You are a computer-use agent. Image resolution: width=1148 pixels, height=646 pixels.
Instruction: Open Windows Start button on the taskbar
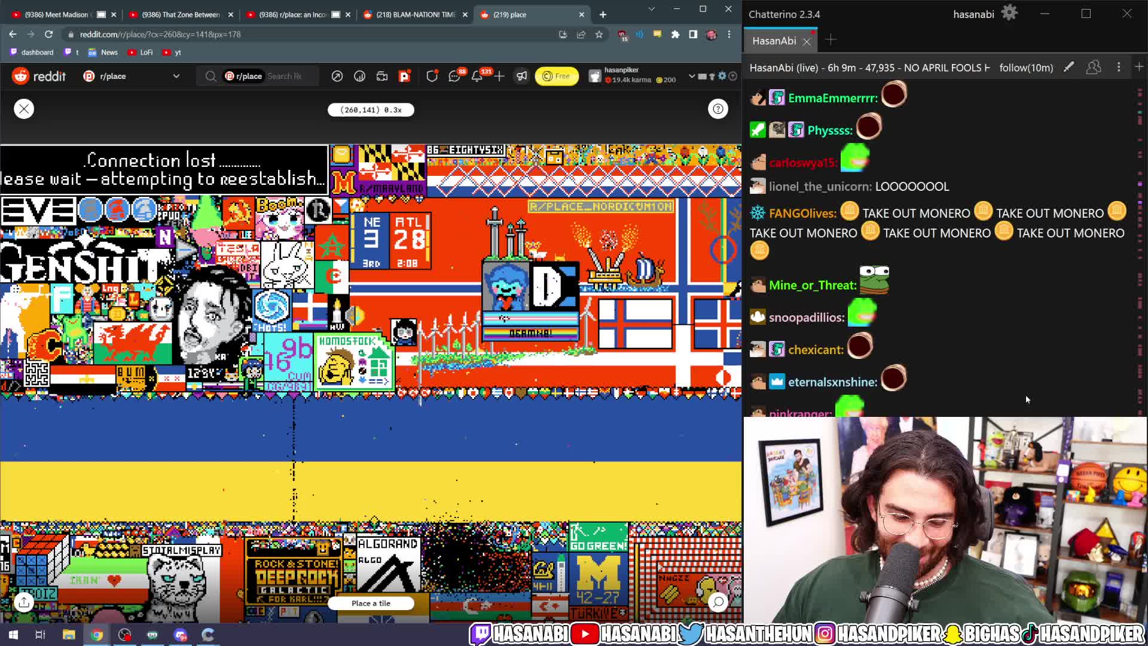coord(13,635)
